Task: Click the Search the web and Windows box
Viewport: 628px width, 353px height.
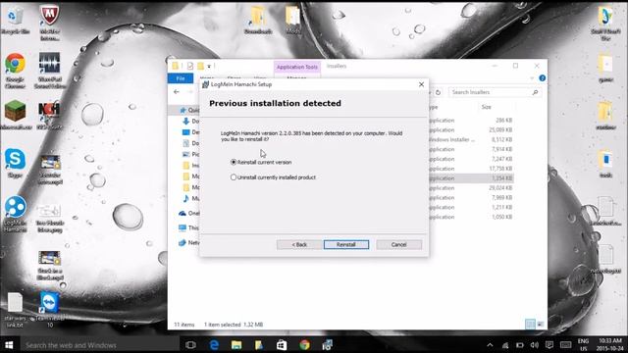Action: coord(99,344)
